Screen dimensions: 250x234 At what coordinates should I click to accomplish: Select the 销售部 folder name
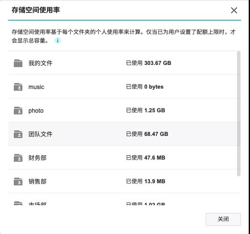(x=37, y=182)
